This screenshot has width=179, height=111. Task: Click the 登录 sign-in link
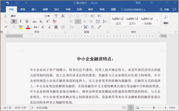[138, 3]
